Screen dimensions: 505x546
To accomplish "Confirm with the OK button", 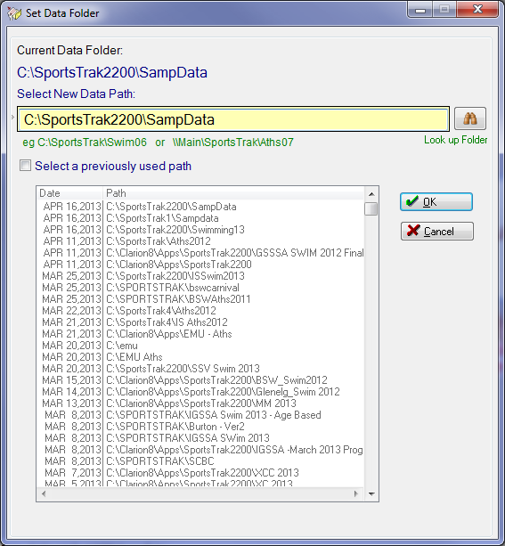I will pyautogui.click(x=436, y=202).
